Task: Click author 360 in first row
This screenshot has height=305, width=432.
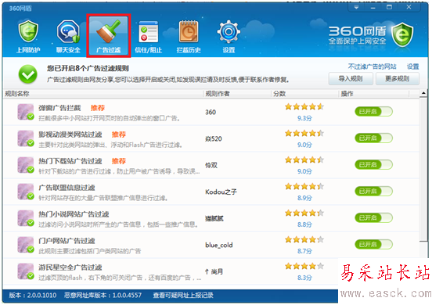Action: coord(211,112)
